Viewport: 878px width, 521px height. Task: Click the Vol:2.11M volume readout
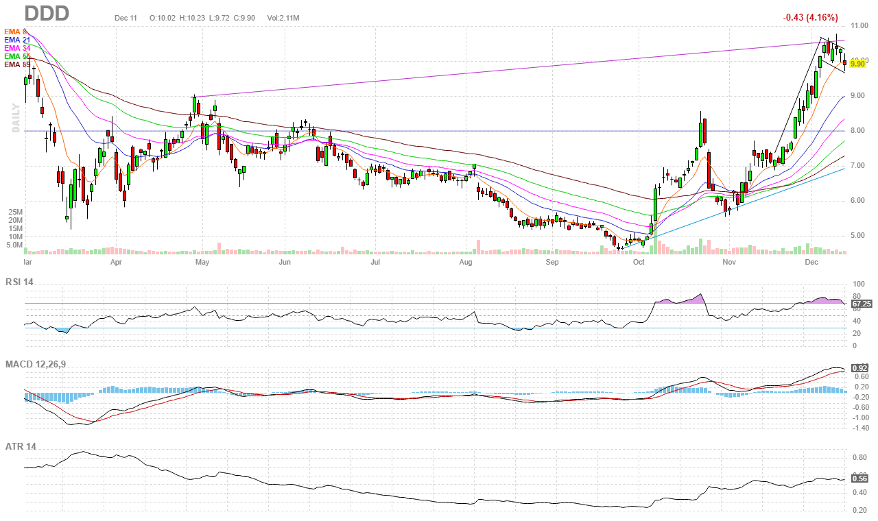[282, 18]
